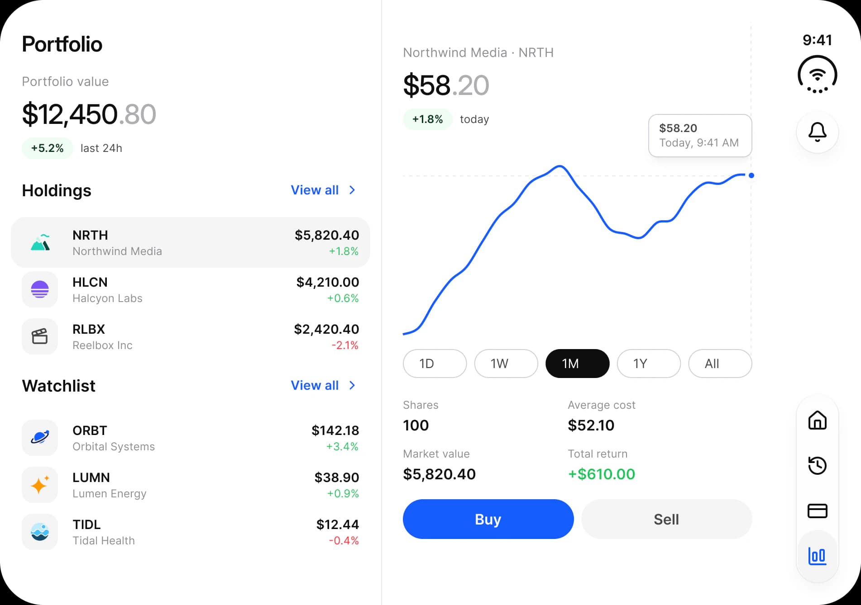
Task: Open history clock icon in sidebar
Action: [x=817, y=465]
